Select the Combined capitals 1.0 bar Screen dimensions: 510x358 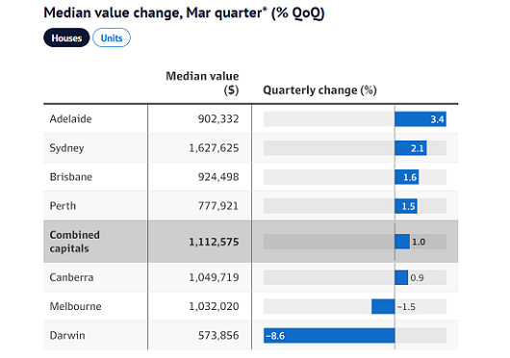tap(402, 242)
